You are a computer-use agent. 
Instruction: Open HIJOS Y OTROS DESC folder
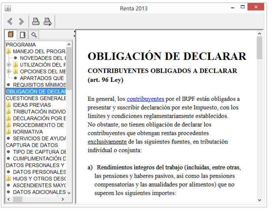point(36,179)
